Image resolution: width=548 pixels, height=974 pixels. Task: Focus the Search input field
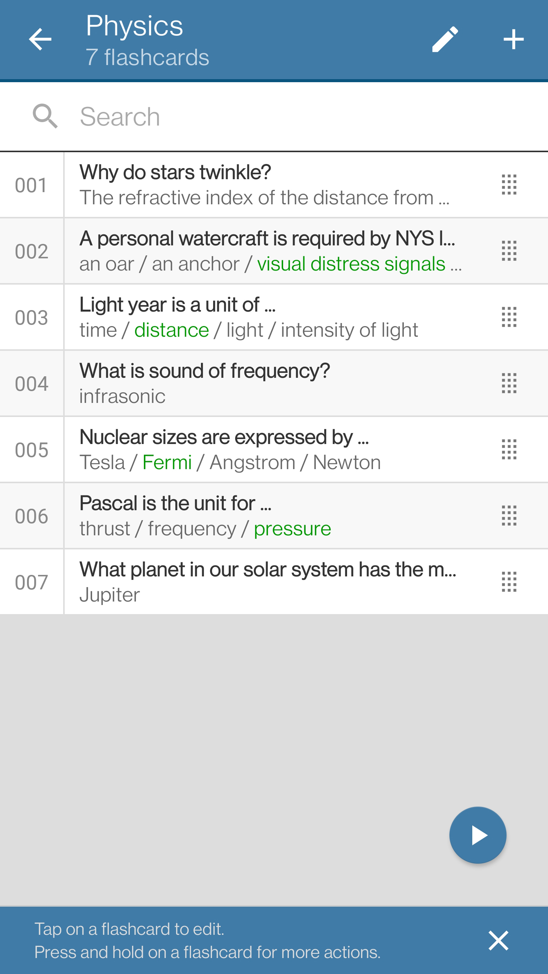(x=266, y=116)
